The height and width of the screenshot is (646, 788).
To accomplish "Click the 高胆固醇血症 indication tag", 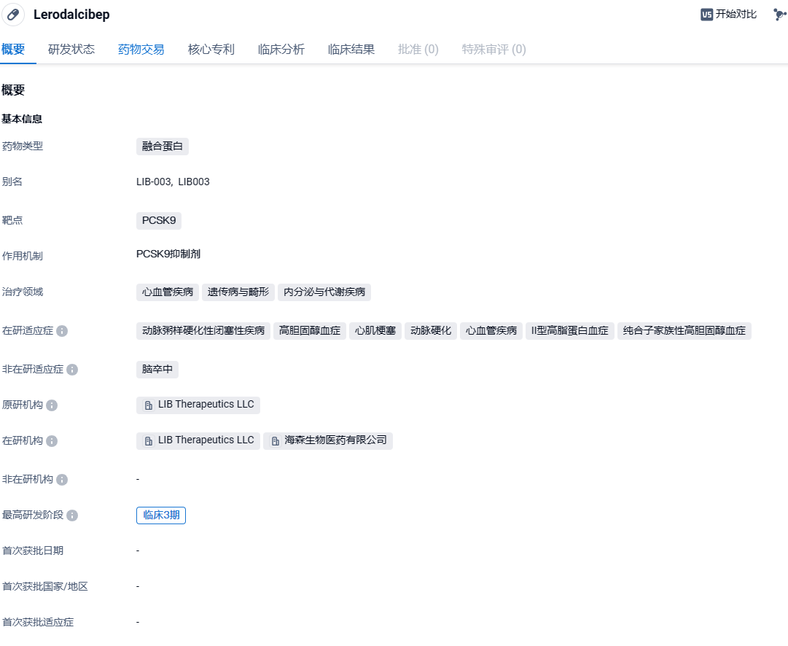I will pos(310,331).
